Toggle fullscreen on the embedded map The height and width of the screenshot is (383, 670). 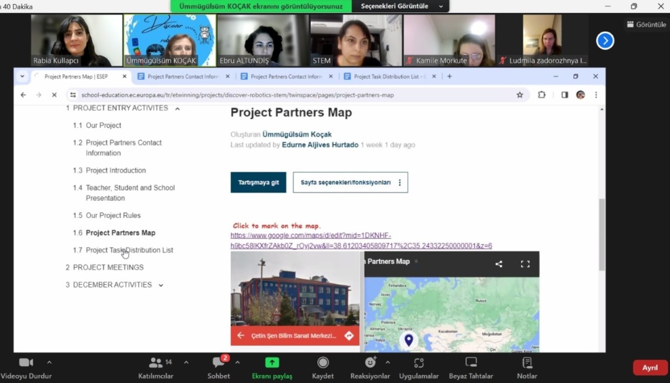525,264
